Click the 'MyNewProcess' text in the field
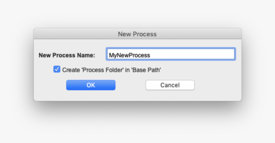Viewport: 275px width, 143px height. click(129, 55)
